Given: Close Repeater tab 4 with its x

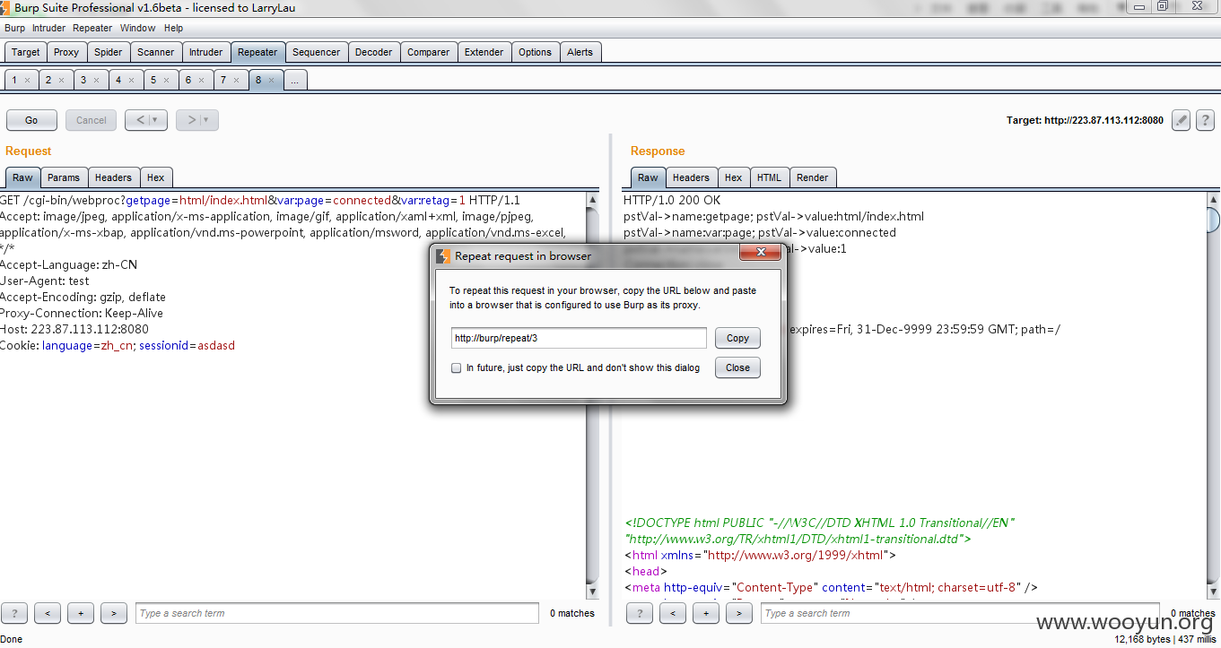Looking at the screenshot, I should click(131, 81).
